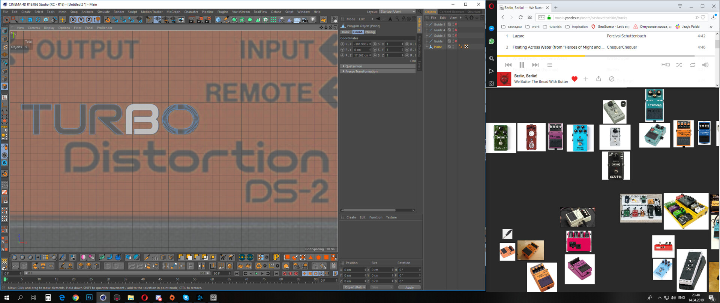Select the Move tool in top toolbar

tap(22, 19)
